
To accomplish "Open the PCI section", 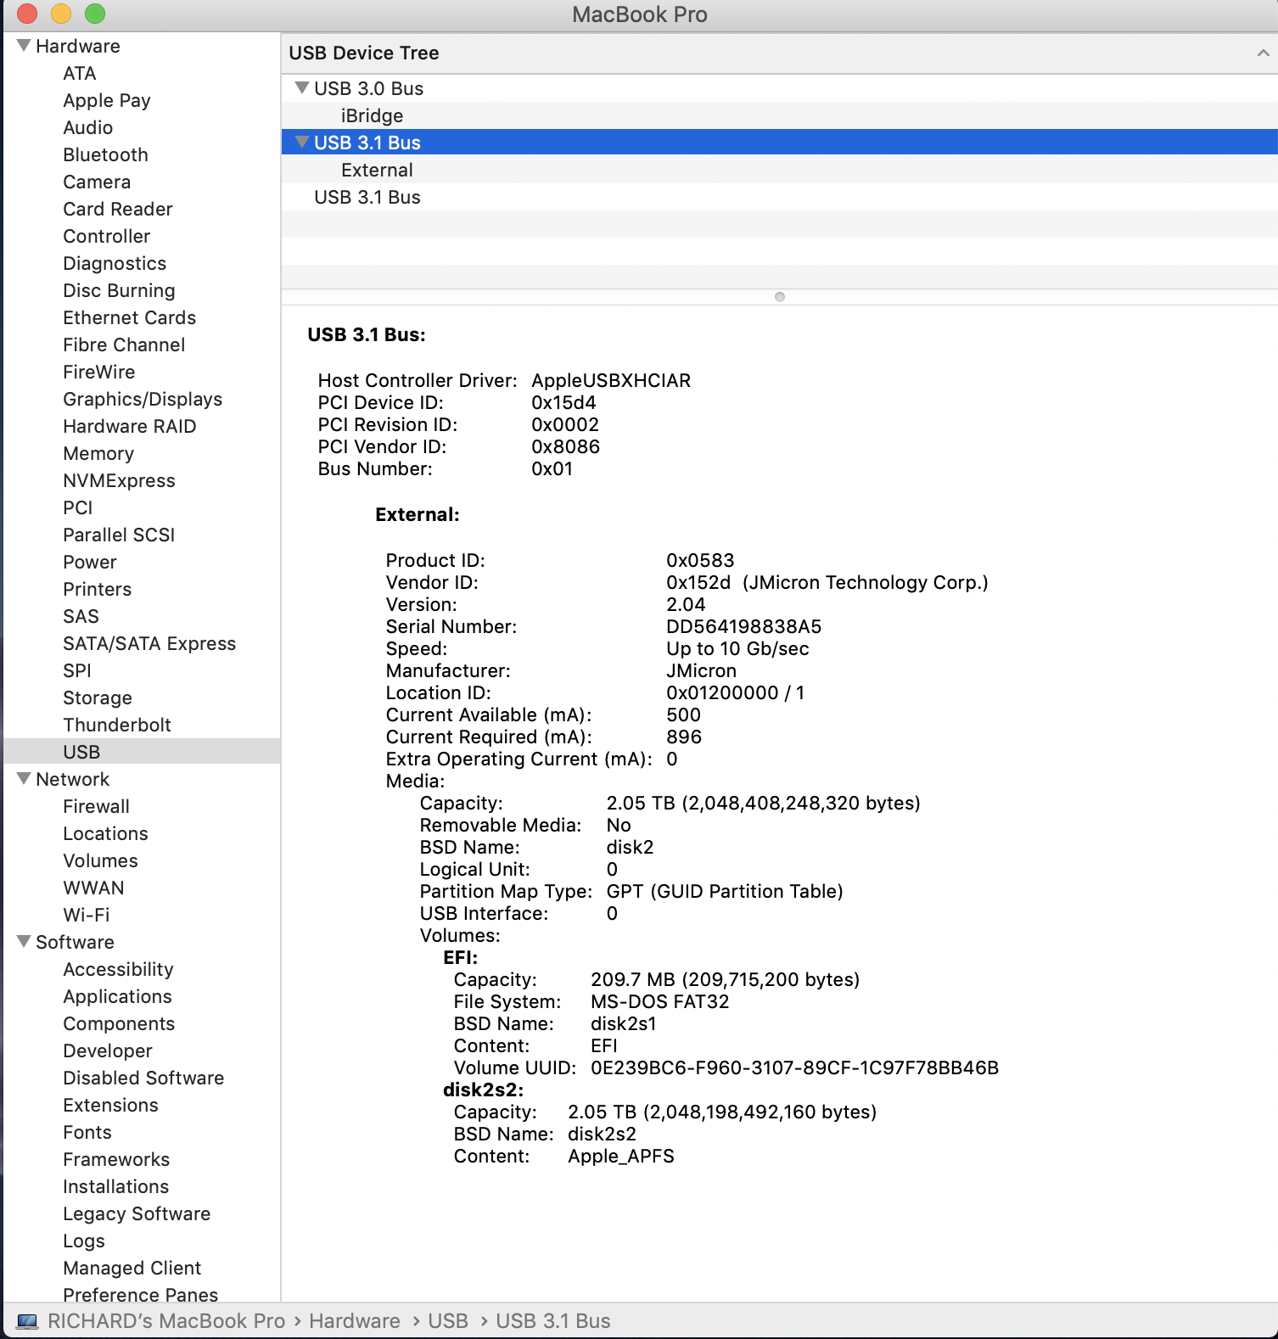I will 78,507.
